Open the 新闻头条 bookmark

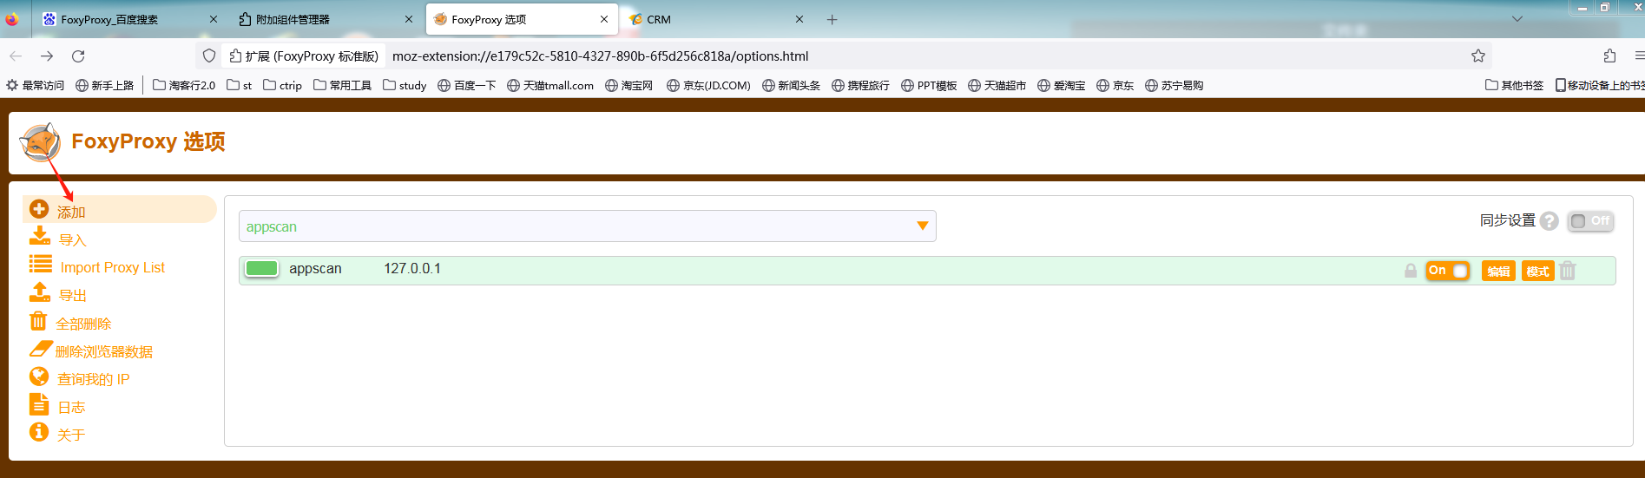coord(791,85)
